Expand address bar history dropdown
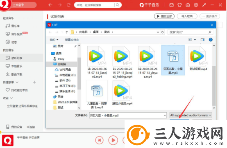Screen dimensions: 227x148 pyautogui.click(x=158, y=32)
